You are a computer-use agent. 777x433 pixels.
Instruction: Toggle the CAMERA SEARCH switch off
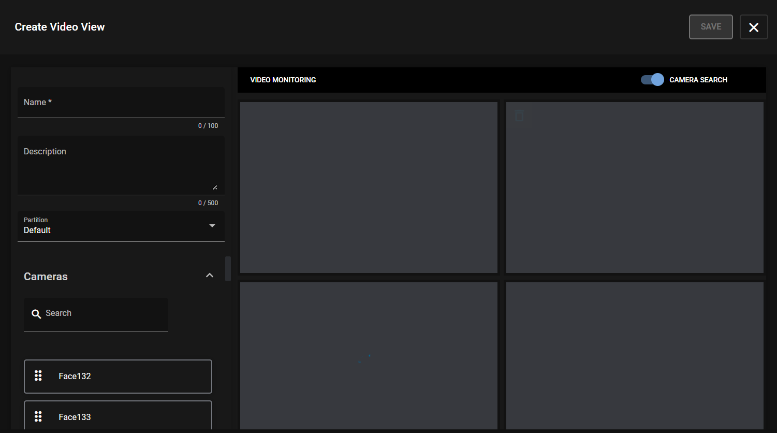coord(652,79)
